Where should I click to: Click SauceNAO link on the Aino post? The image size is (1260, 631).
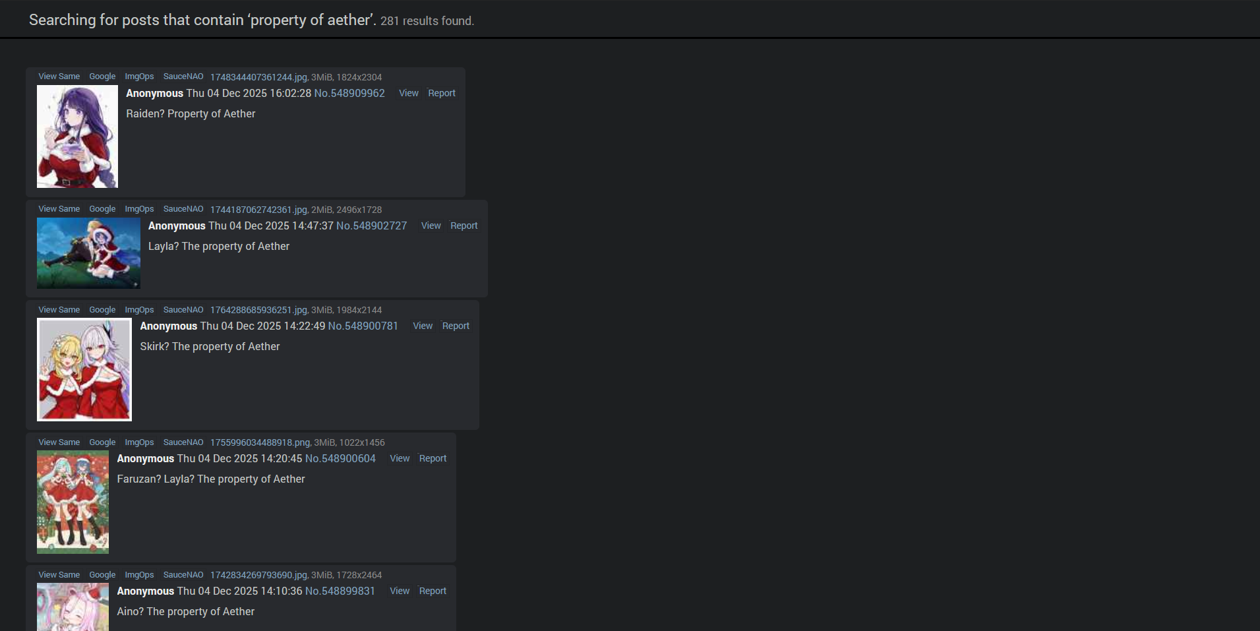(x=183, y=575)
